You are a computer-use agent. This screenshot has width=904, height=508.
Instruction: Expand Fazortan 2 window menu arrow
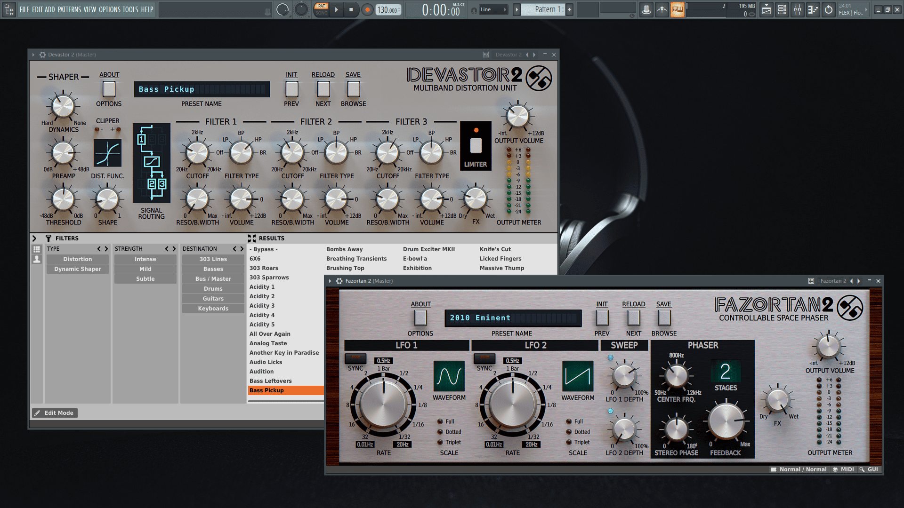tap(330, 281)
